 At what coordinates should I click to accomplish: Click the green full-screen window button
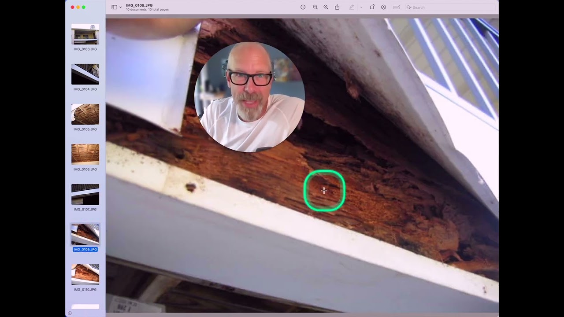click(x=84, y=7)
